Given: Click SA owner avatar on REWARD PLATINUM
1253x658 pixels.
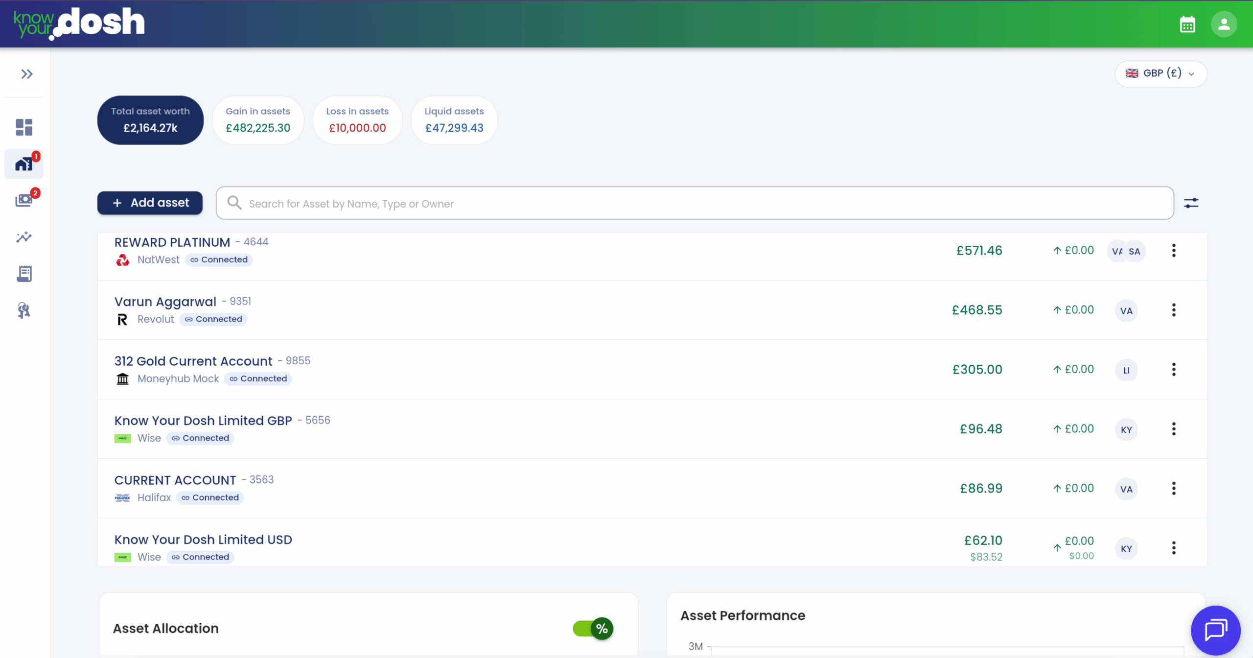Looking at the screenshot, I should pyautogui.click(x=1135, y=251).
